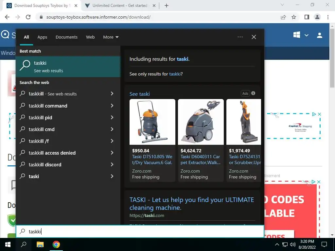The image size is (335, 251).
Task: Open the Windows Start button
Action: (8, 244)
